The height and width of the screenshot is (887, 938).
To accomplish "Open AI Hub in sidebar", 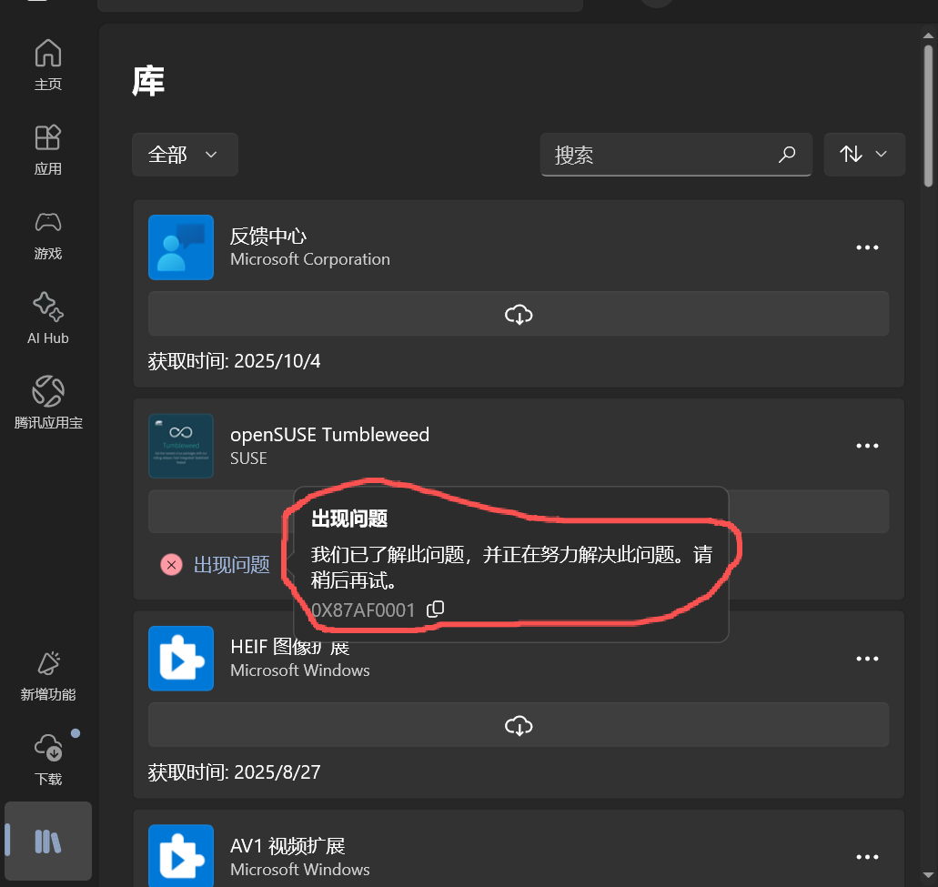I will pos(48,318).
